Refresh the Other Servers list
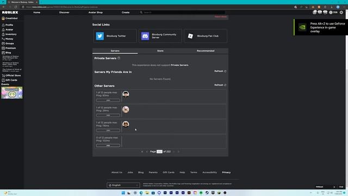The image size is (348, 196). pyautogui.click(x=220, y=85)
